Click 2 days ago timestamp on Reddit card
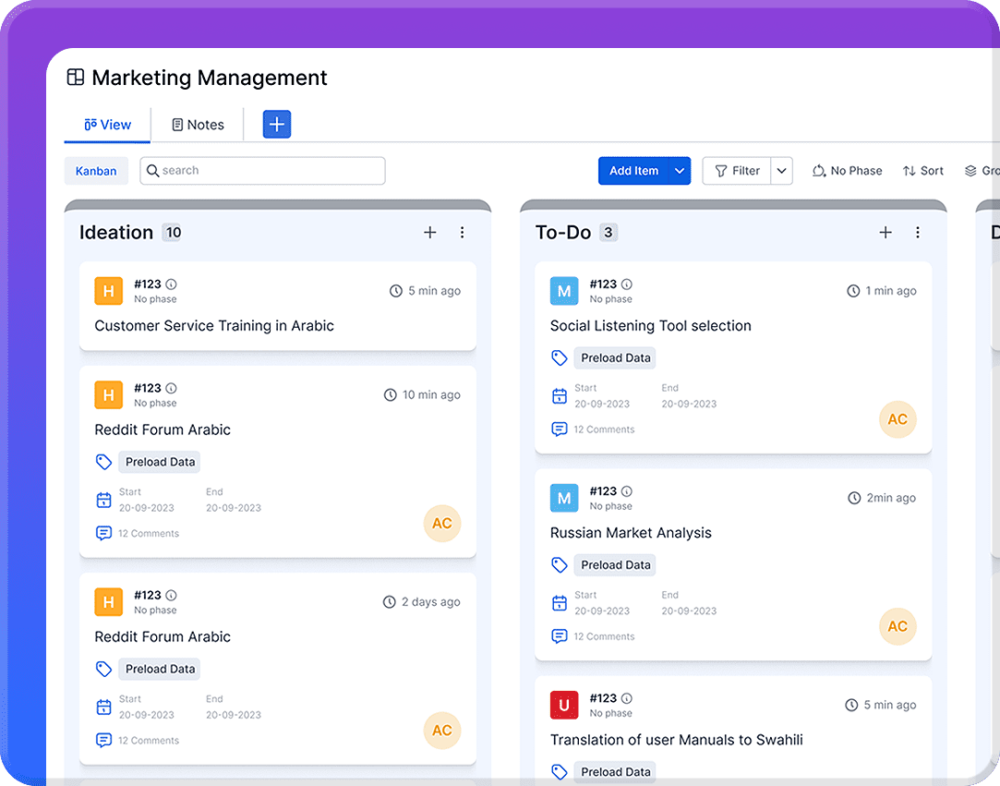The image size is (1000, 786). pyautogui.click(x=430, y=601)
